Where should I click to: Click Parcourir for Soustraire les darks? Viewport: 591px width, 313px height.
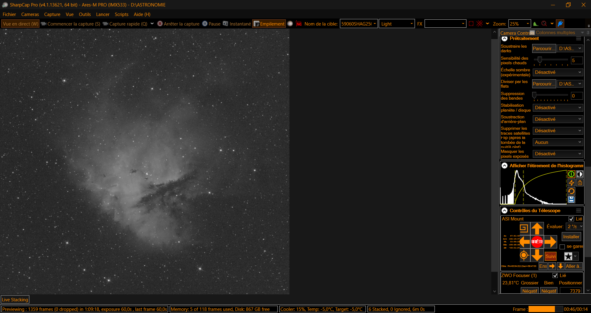(x=544, y=49)
